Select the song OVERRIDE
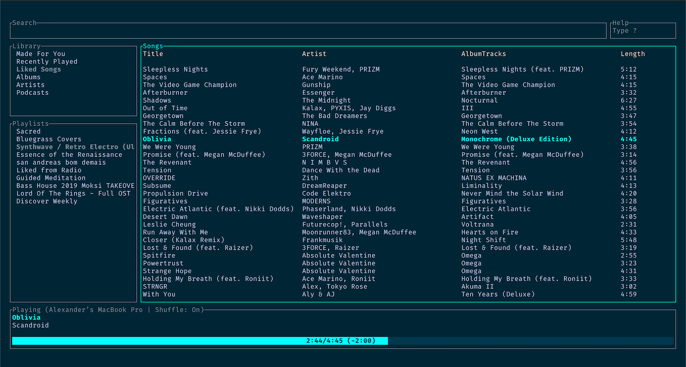Screen dimensions: 686x367 (159, 178)
